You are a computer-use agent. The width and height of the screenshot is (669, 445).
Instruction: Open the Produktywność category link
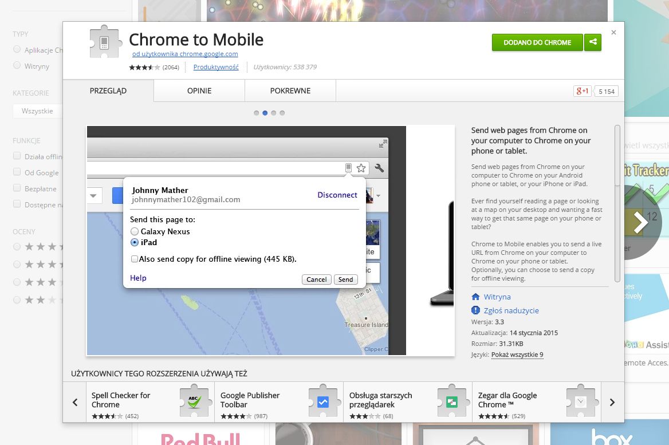pos(216,67)
